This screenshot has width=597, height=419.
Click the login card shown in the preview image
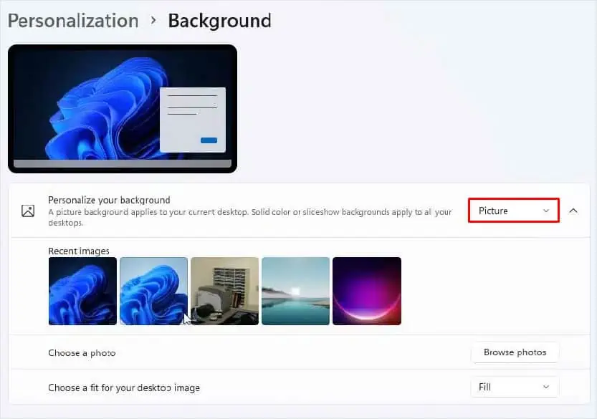194,116
